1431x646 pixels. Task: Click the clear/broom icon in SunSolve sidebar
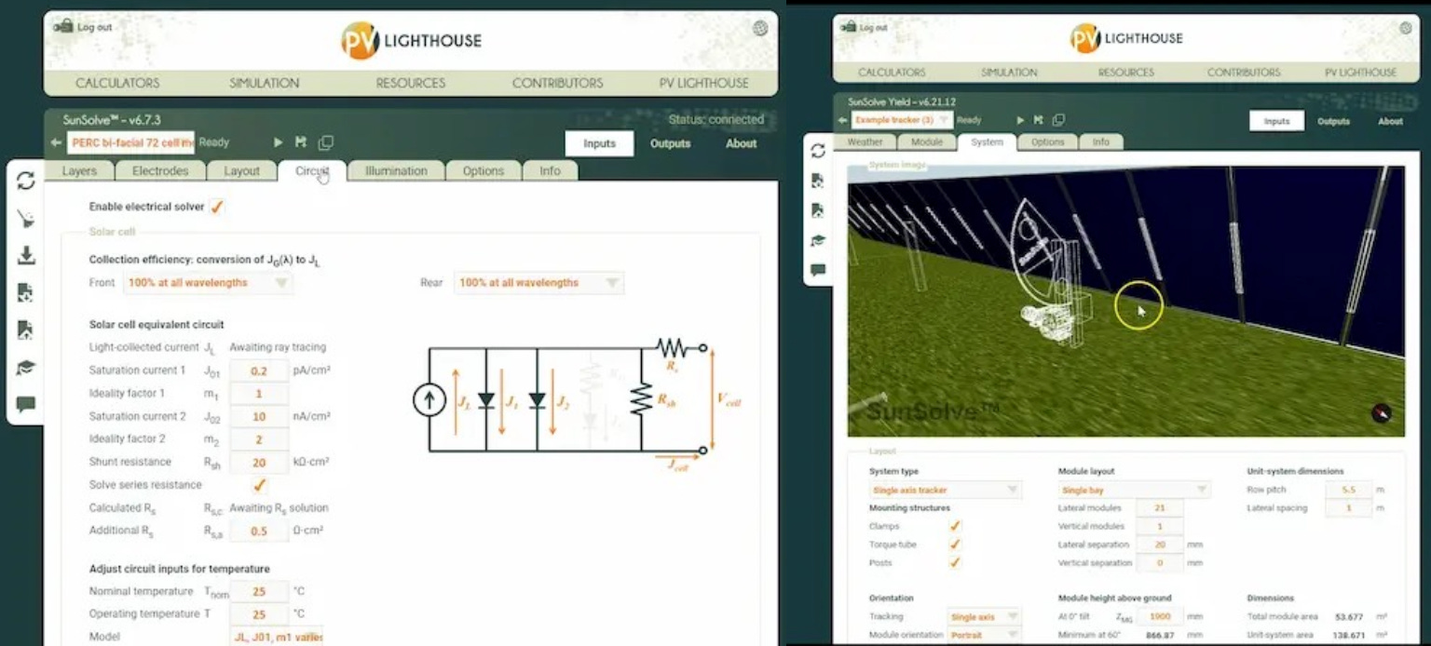click(x=25, y=219)
